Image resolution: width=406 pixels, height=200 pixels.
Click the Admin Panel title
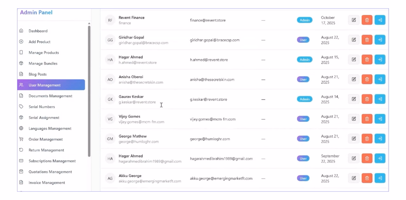pos(36,13)
